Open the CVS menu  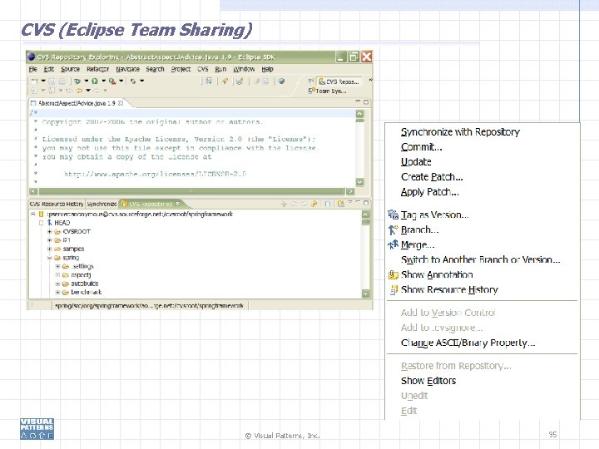[x=203, y=69]
